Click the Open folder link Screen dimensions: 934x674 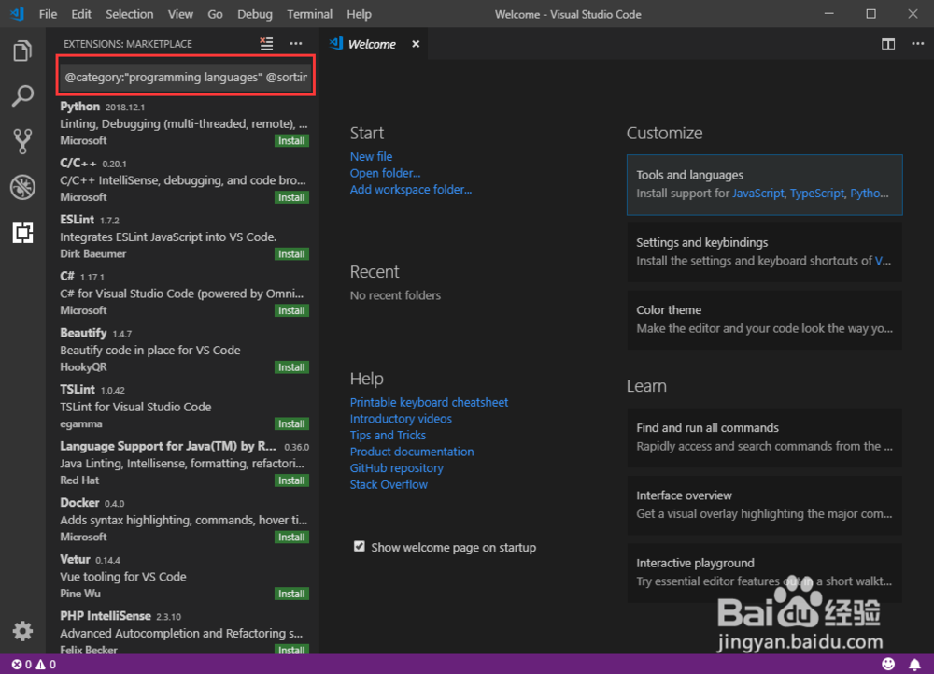pyautogui.click(x=385, y=173)
